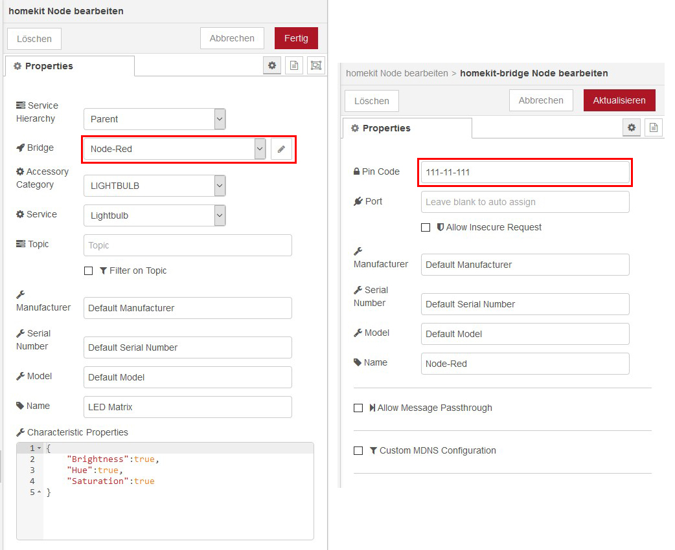The height and width of the screenshot is (550, 675).
Task: Click the Name field containing LED Matrix
Action: (188, 407)
